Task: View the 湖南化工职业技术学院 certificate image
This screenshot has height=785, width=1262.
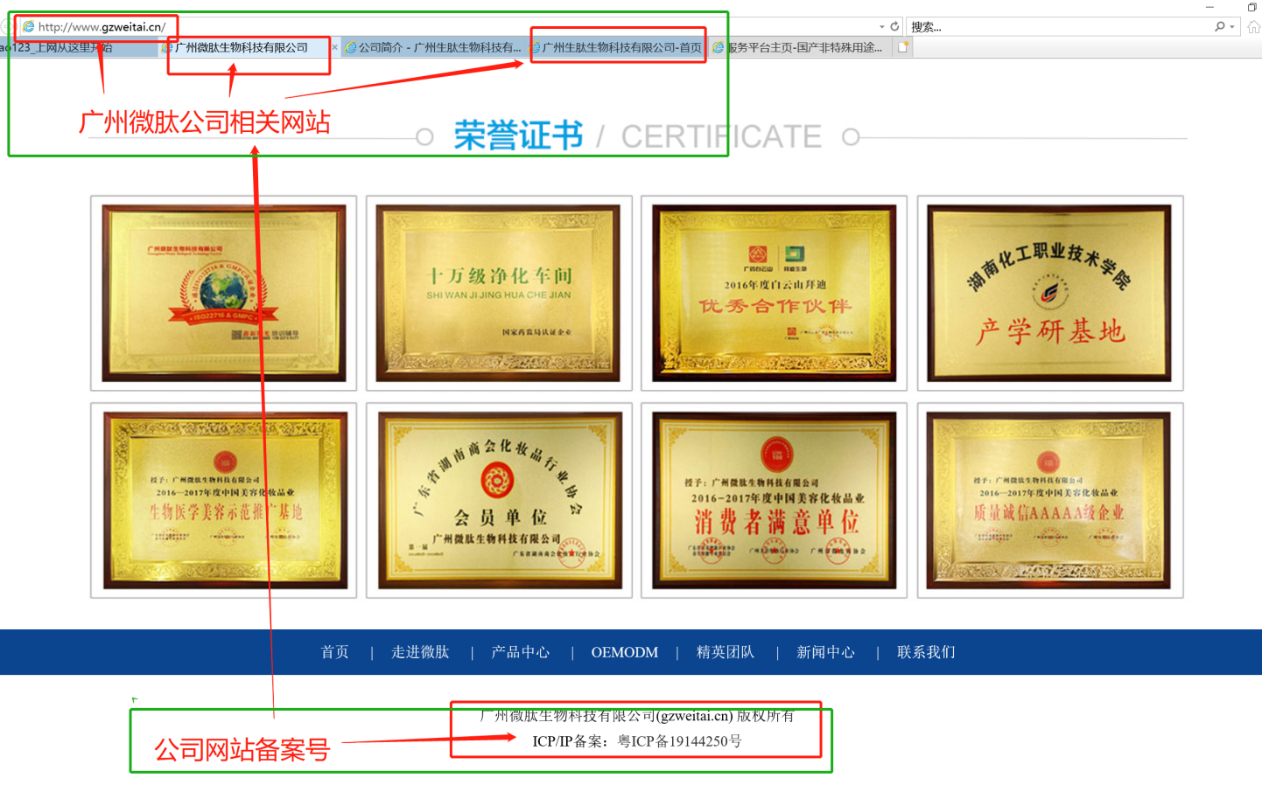Action: point(1048,294)
